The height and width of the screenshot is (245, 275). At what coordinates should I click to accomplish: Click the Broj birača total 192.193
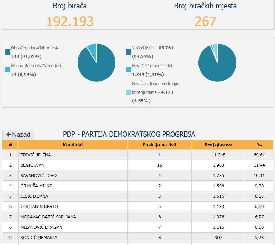pos(70,21)
